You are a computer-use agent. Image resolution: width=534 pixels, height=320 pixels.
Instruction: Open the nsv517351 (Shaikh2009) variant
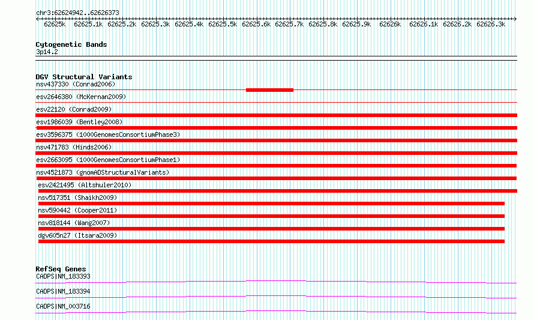[x=77, y=198]
